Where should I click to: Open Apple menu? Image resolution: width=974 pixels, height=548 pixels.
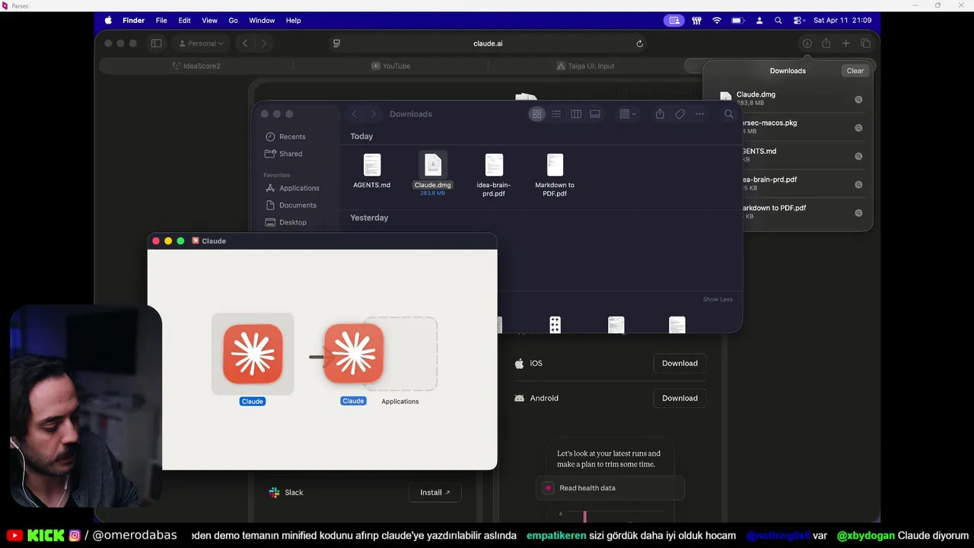click(108, 21)
